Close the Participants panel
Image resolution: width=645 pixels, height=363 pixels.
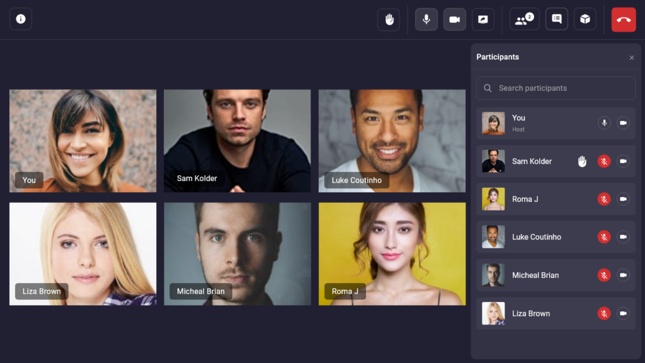632,57
